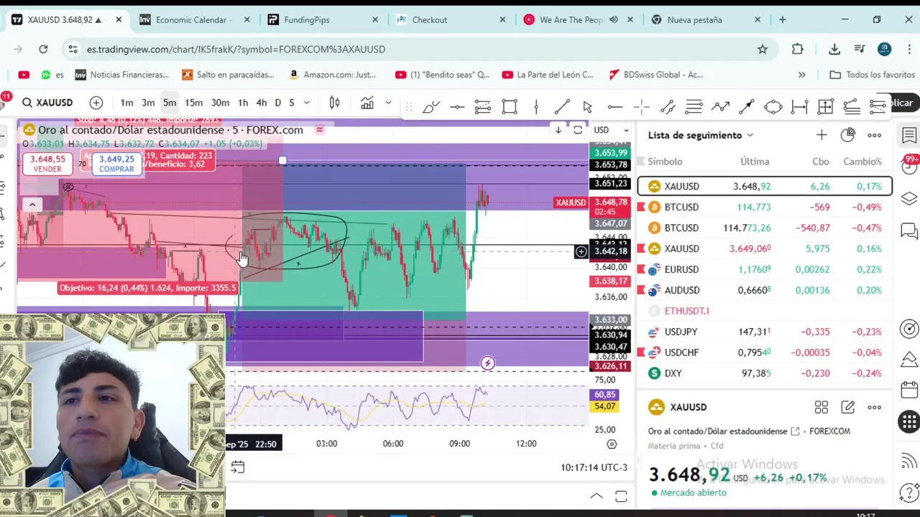Expand the timeframe dropdown arrow
This screenshot has height=517, width=920.
(306, 103)
